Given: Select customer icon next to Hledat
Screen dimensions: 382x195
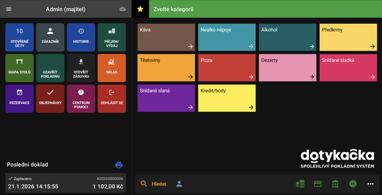Looking at the screenshot, I should [179, 184].
